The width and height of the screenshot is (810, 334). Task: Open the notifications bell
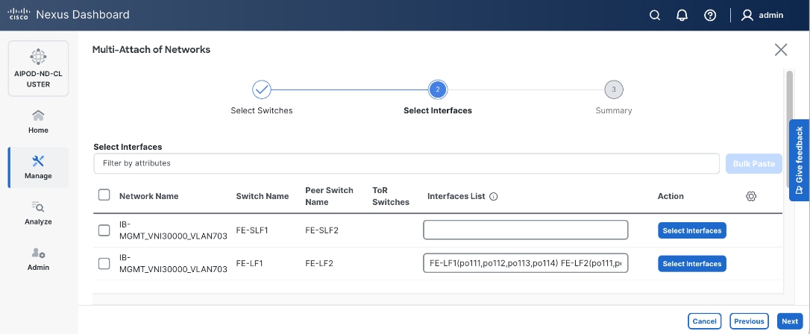click(x=682, y=15)
